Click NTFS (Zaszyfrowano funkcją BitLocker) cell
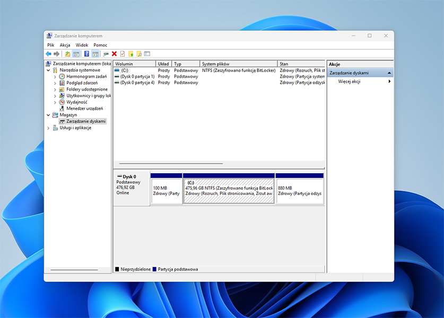The width and height of the screenshot is (444, 318). (x=239, y=70)
